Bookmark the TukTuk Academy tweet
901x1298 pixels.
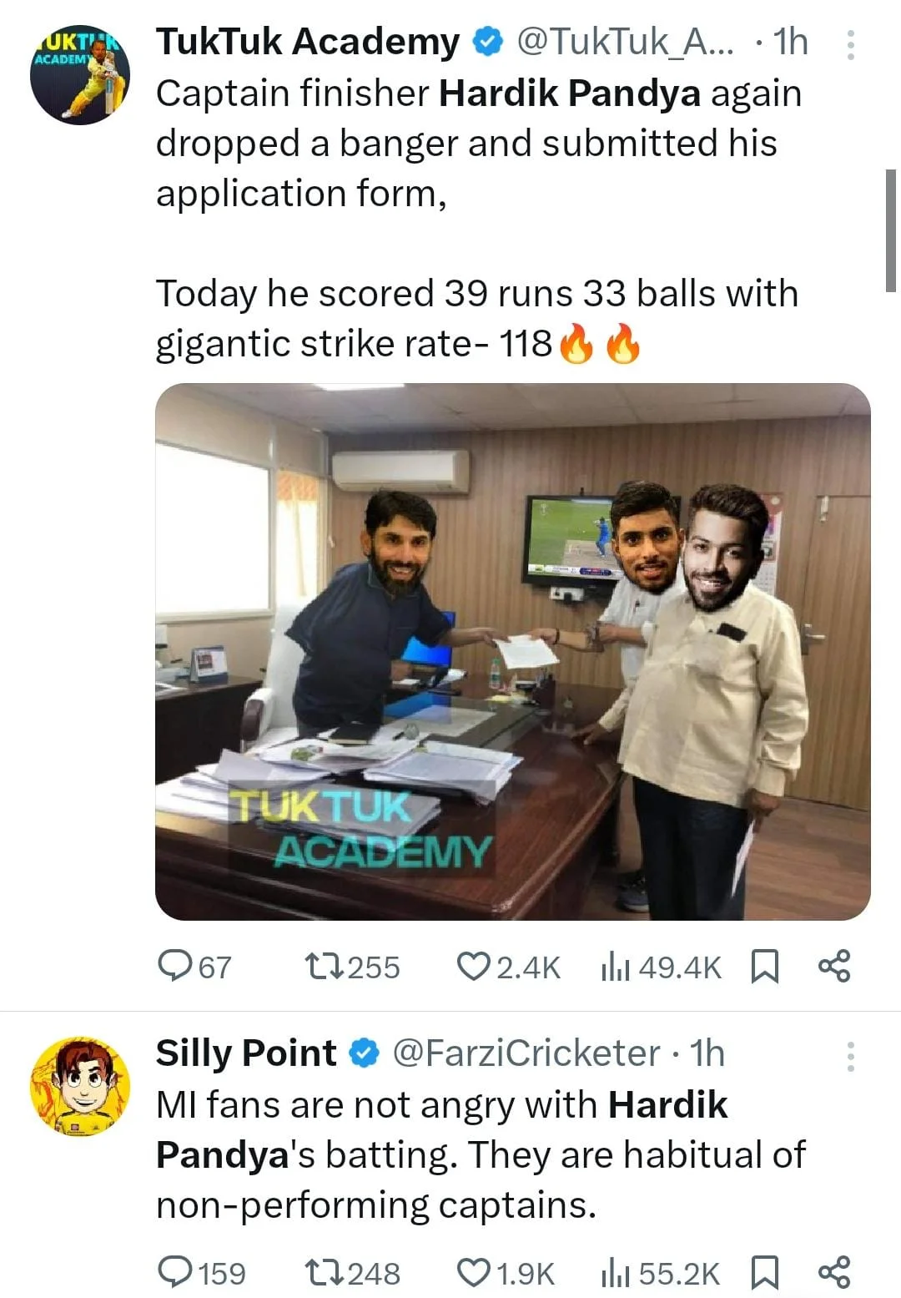(764, 967)
